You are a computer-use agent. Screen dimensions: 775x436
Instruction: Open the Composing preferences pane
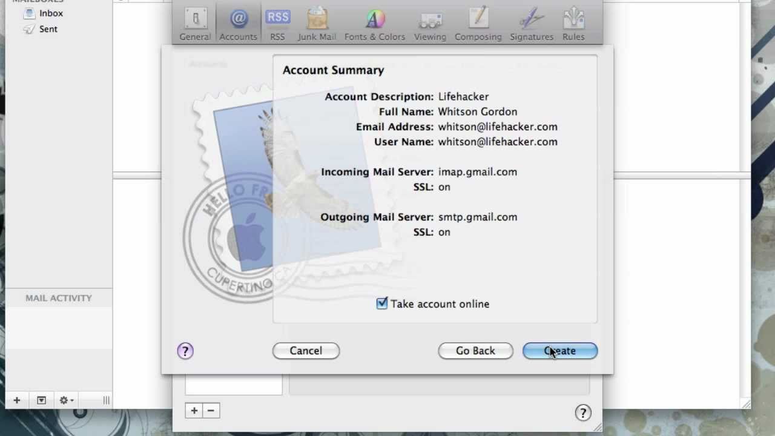[x=478, y=24]
